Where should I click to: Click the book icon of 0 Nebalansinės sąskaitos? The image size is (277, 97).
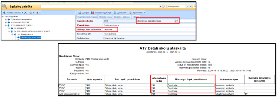(x=9, y=19)
